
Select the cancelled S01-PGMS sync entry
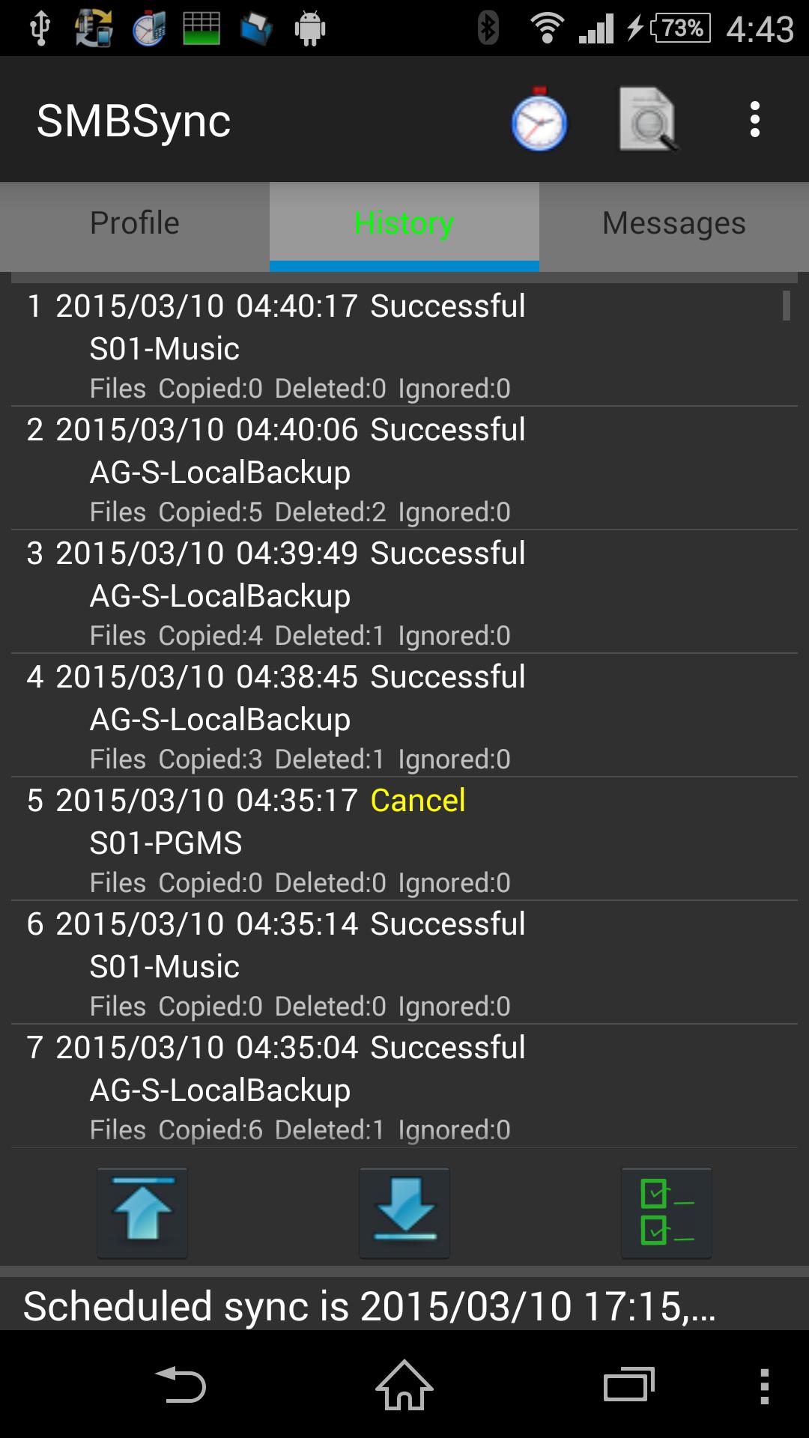coord(300,839)
